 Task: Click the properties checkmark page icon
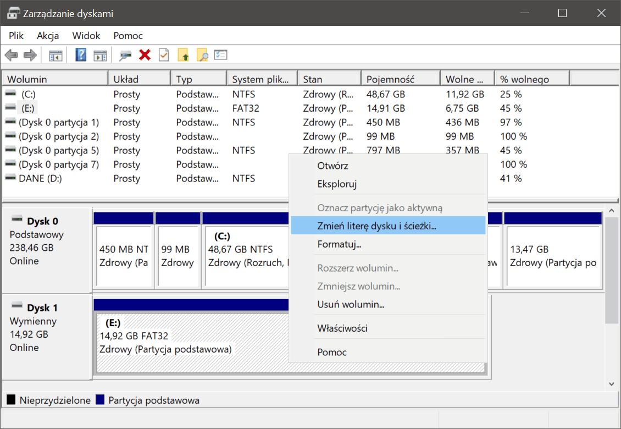164,55
